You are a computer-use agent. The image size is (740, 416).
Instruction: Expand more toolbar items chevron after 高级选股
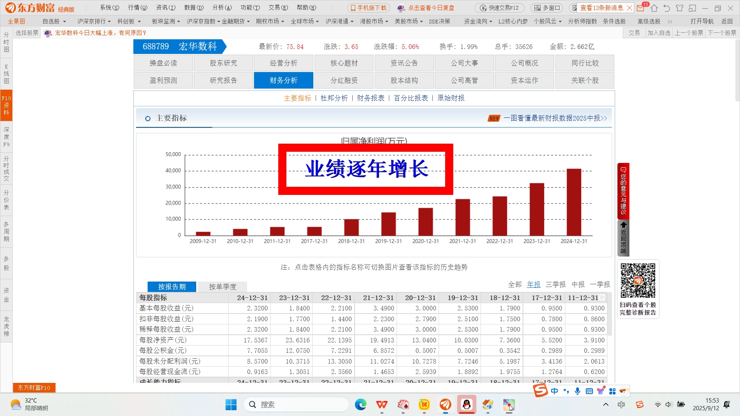coord(670,22)
